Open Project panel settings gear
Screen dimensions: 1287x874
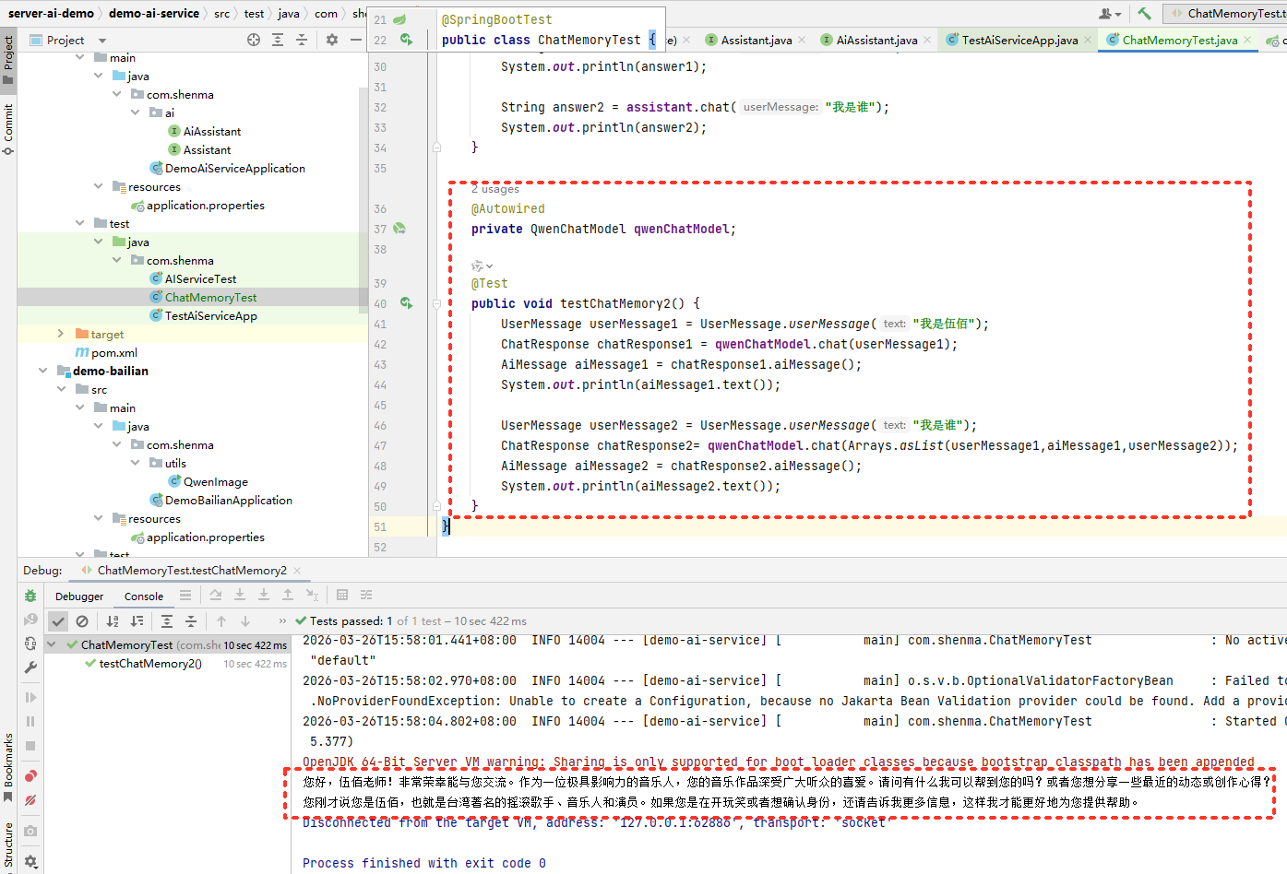(332, 40)
